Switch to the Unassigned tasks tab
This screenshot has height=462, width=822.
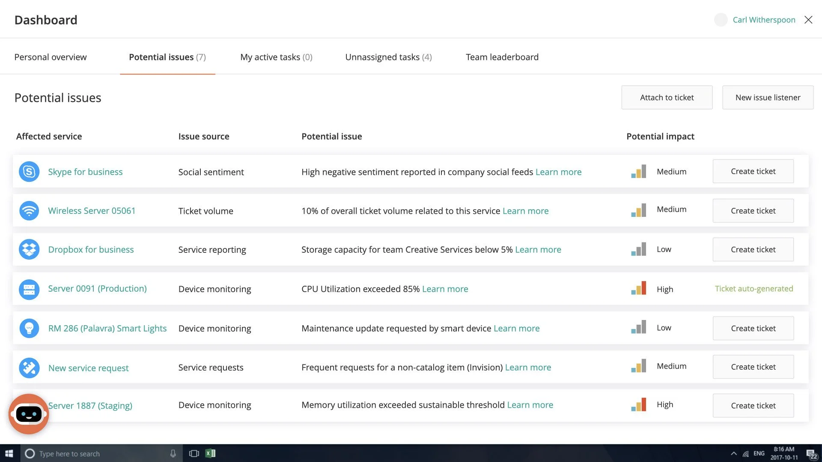(x=388, y=57)
